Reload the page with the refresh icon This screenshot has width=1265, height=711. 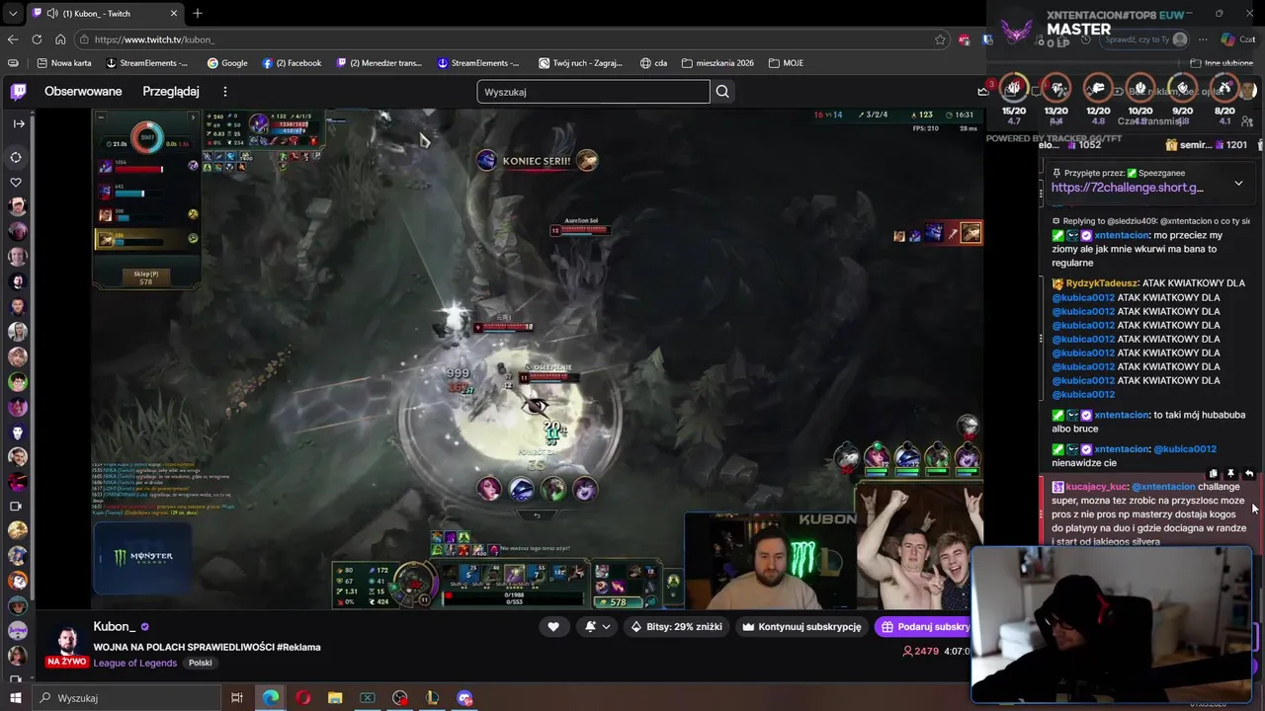37,39
